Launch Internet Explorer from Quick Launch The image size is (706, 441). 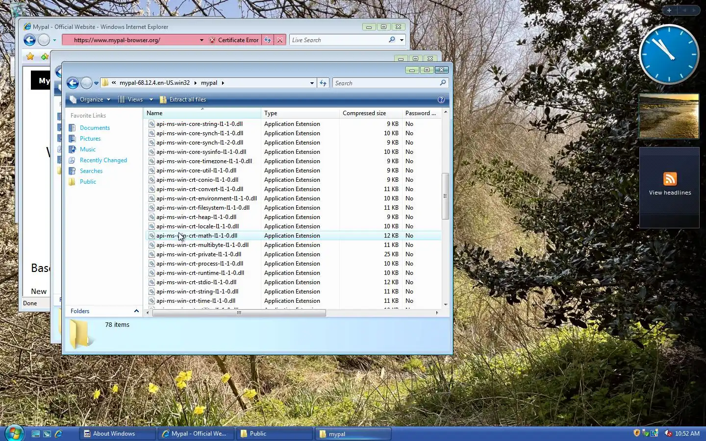tap(58, 434)
